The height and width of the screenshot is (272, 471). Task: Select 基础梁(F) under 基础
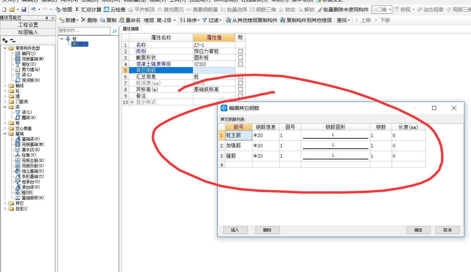tap(28, 139)
